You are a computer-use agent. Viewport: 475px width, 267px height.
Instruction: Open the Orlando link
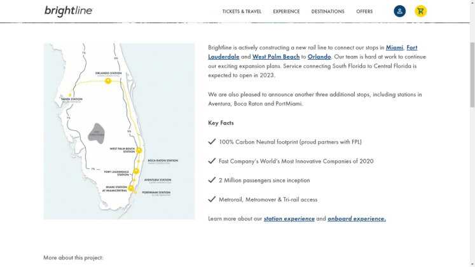[319, 57]
